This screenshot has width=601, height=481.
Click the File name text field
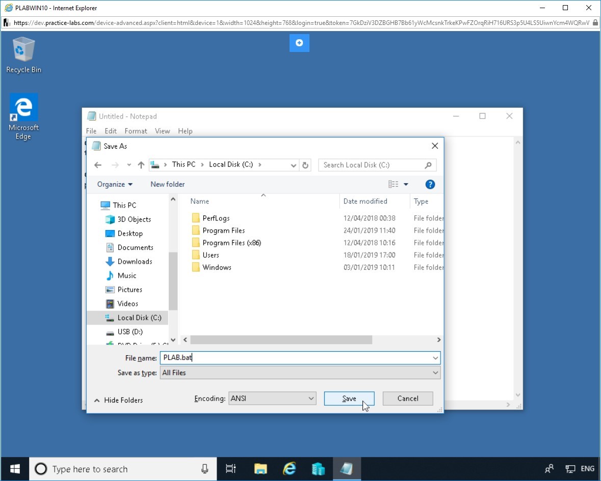pyautogui.click(x=296, y=358)
